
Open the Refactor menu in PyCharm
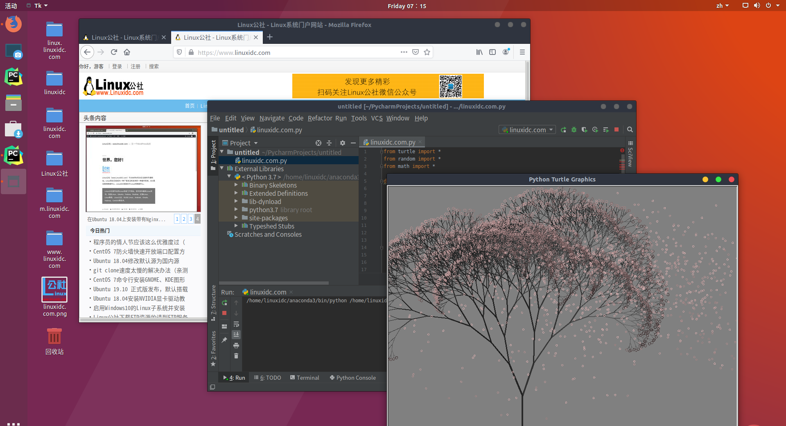(320, 118)
